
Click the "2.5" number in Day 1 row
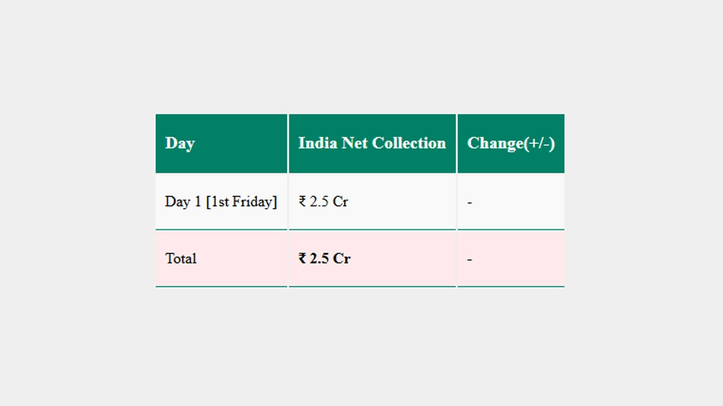(319, 201)
